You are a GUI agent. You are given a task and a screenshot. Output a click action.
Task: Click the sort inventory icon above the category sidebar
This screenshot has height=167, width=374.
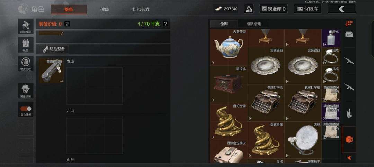pyautogui.click(x=349, y=24)
